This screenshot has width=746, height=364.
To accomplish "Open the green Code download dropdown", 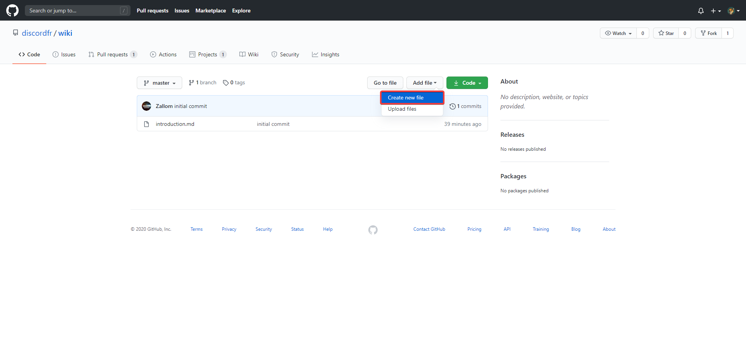I will tap(467, 83).
